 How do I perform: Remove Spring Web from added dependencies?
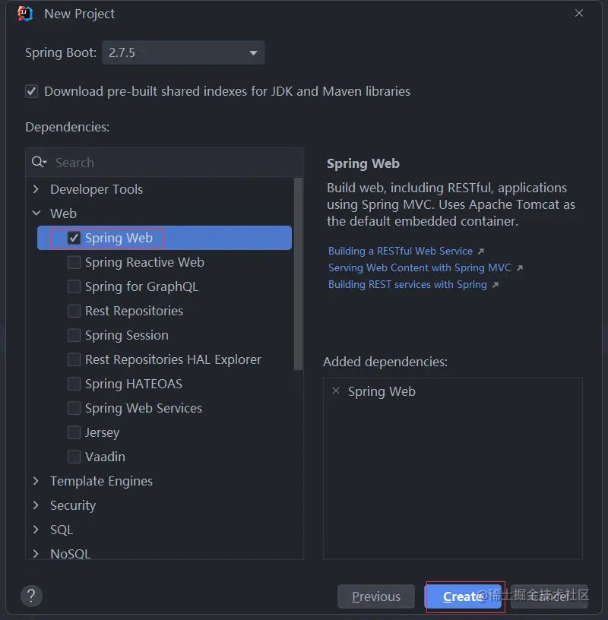(x=336, y=391)
